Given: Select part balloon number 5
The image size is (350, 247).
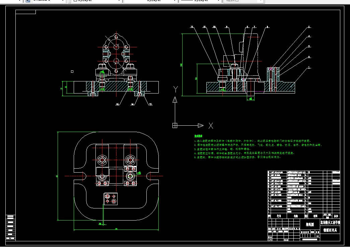Looking at the screenshot, I should [309, 27].
